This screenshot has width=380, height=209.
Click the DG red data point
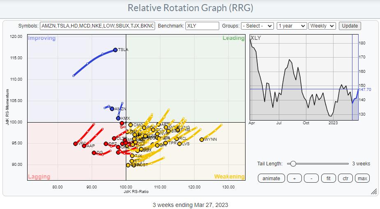94,153
